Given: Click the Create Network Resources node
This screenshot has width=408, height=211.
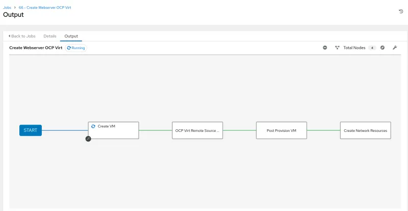Looking at the screenshot, I should [365, 130].
